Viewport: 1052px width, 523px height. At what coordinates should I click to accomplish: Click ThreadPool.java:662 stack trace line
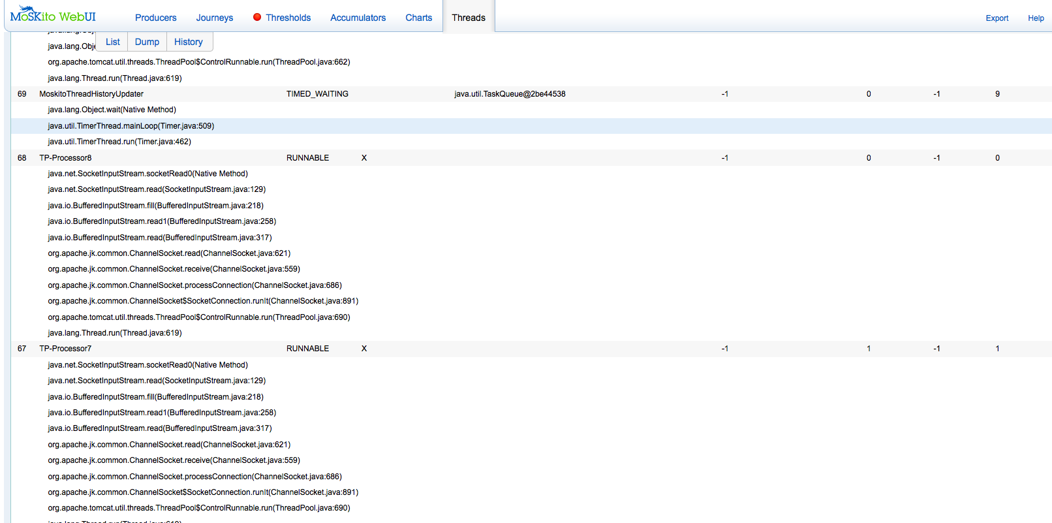[x=199, y=62]
